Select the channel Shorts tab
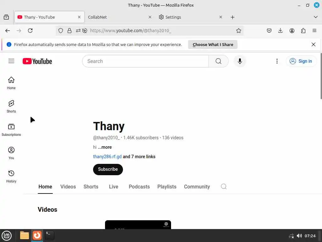Image resolution: width=322 pixels, height=242 pixels. (91, 187)
